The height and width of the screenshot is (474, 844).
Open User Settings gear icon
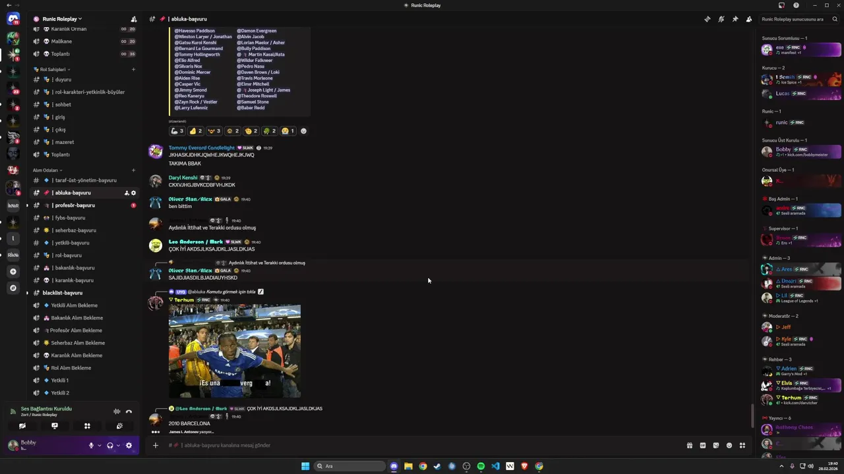[x=129, y=446]
